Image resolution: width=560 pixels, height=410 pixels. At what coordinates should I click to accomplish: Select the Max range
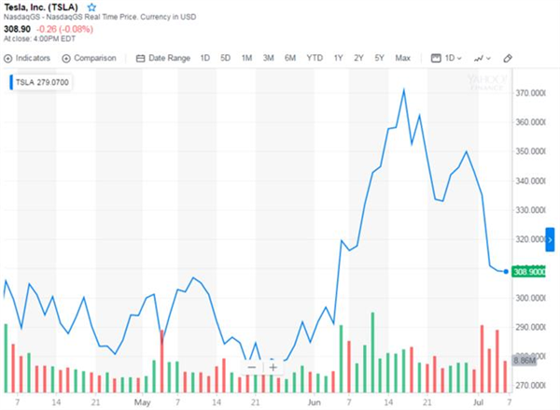(402, 58)
